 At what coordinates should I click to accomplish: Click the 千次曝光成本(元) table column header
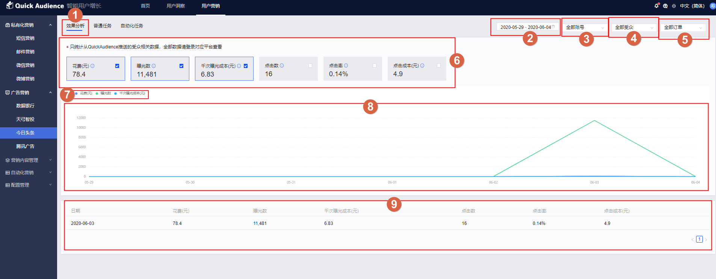point(341,211)
